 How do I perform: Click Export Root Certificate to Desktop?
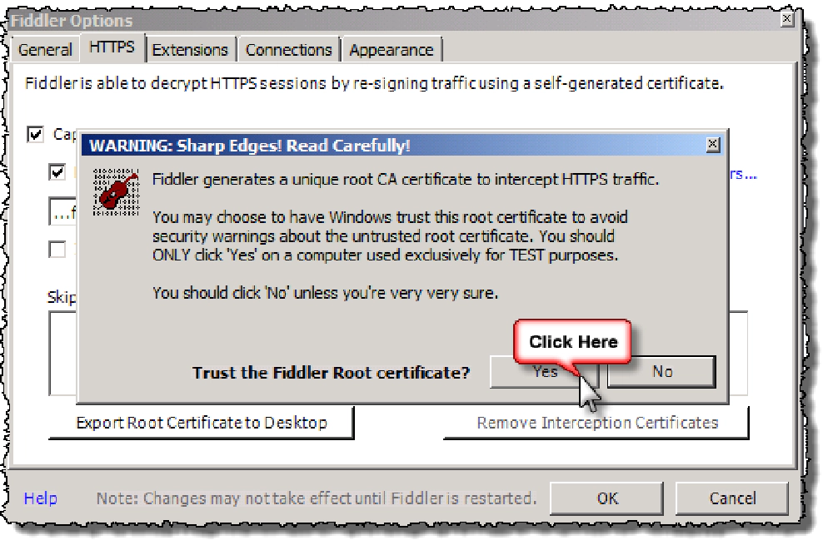(x=202, y=423)
